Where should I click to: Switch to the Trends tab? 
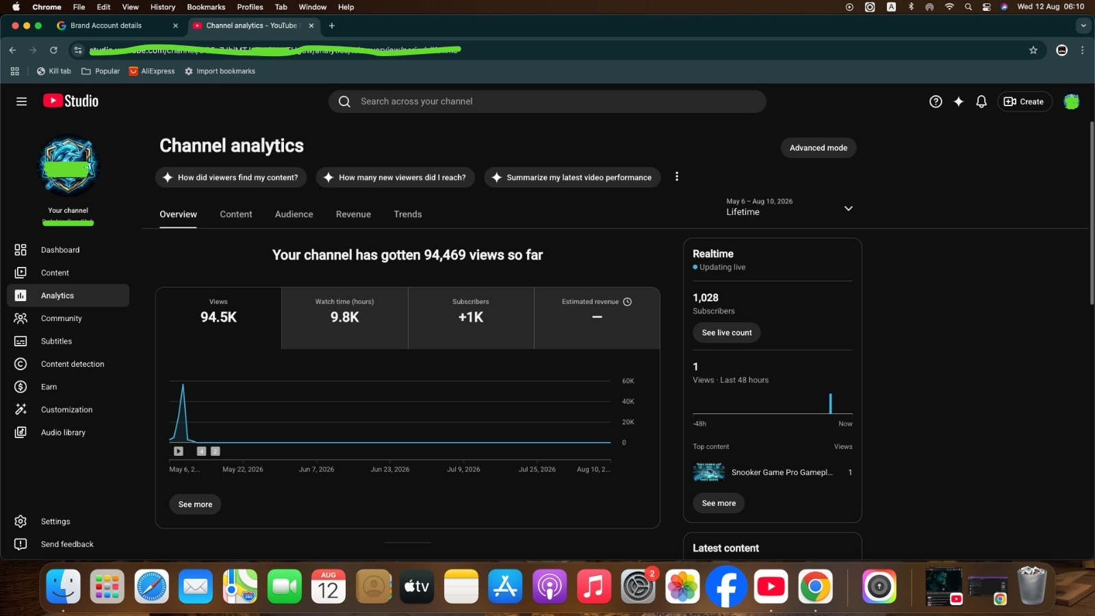click(x=408, y=214)
